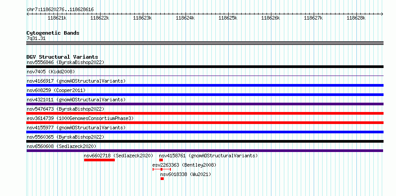Click the 118626k ruler position
The image size is (396, 196).
click(x=271, y=18)
